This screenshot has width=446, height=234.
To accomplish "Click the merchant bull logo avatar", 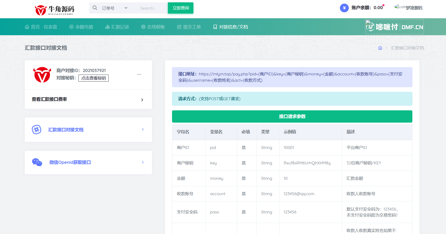I will pos(42,75).
